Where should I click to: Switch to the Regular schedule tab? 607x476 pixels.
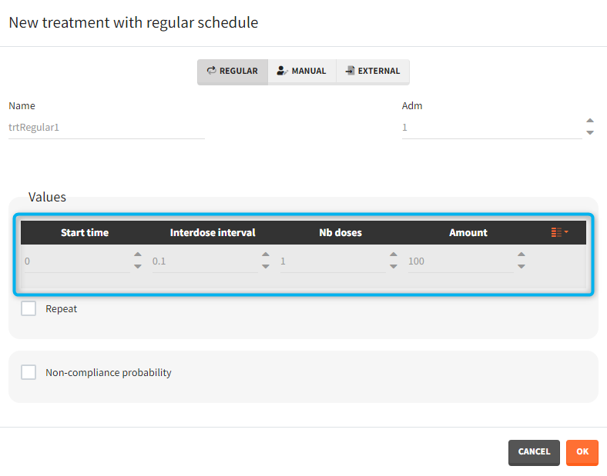coord(233,71)
